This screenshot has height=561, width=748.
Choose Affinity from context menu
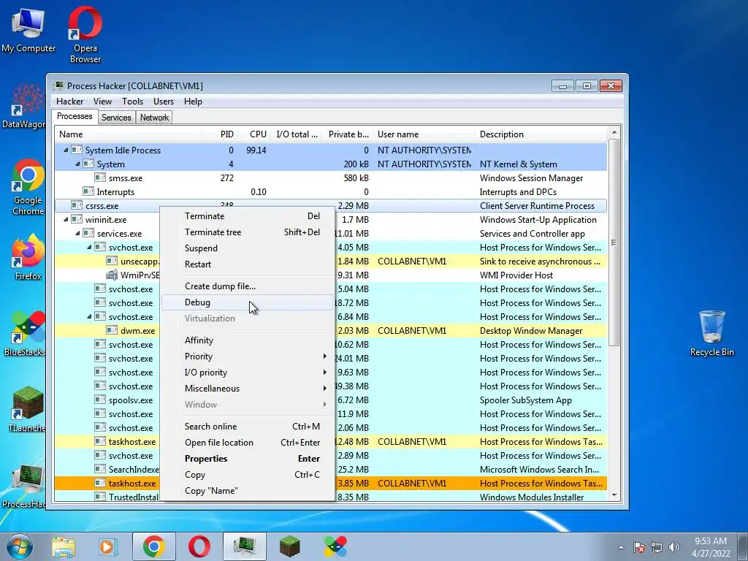point(247,340)
